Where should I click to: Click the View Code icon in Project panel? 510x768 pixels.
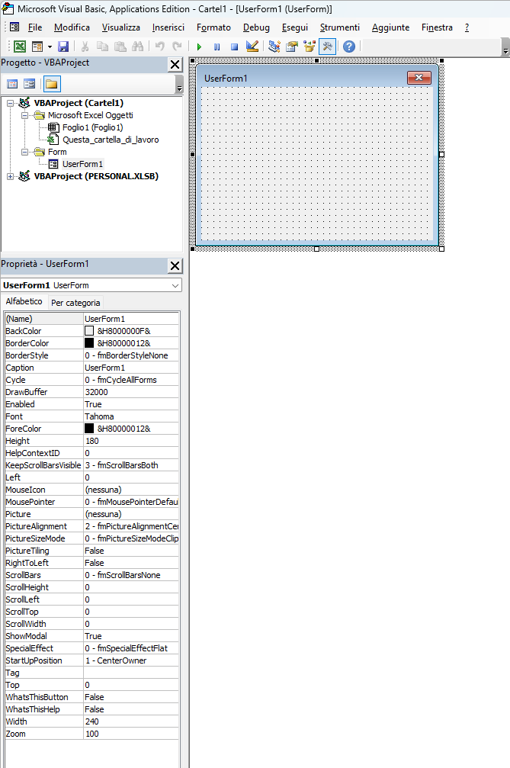pos(12,84)
